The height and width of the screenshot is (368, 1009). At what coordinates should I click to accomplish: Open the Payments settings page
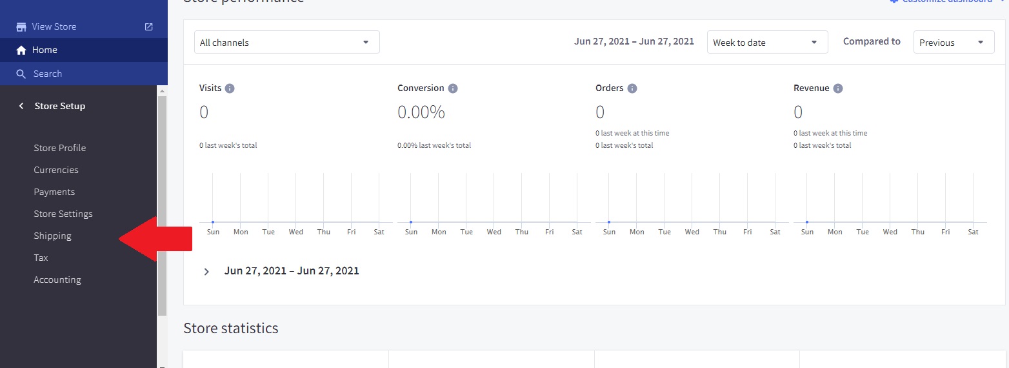point(54,192)
